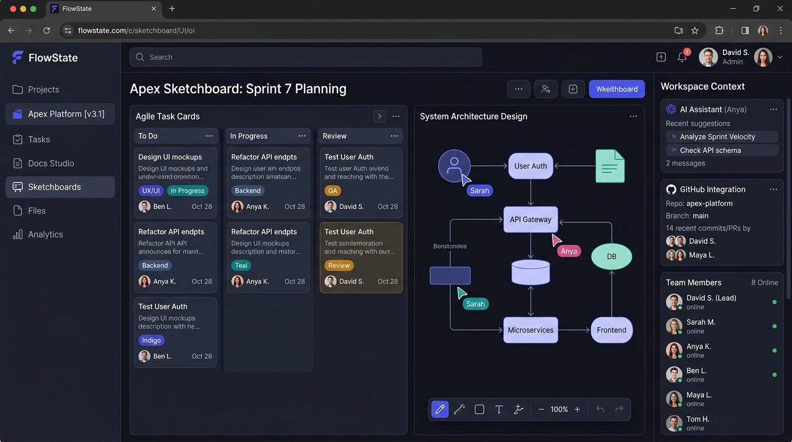This screenshot has width=792, height=442.
Task: Click the add-new icon beside notifications
Action: (661, 57)
